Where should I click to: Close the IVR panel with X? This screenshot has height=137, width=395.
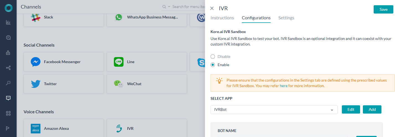(x=212, y=9)
